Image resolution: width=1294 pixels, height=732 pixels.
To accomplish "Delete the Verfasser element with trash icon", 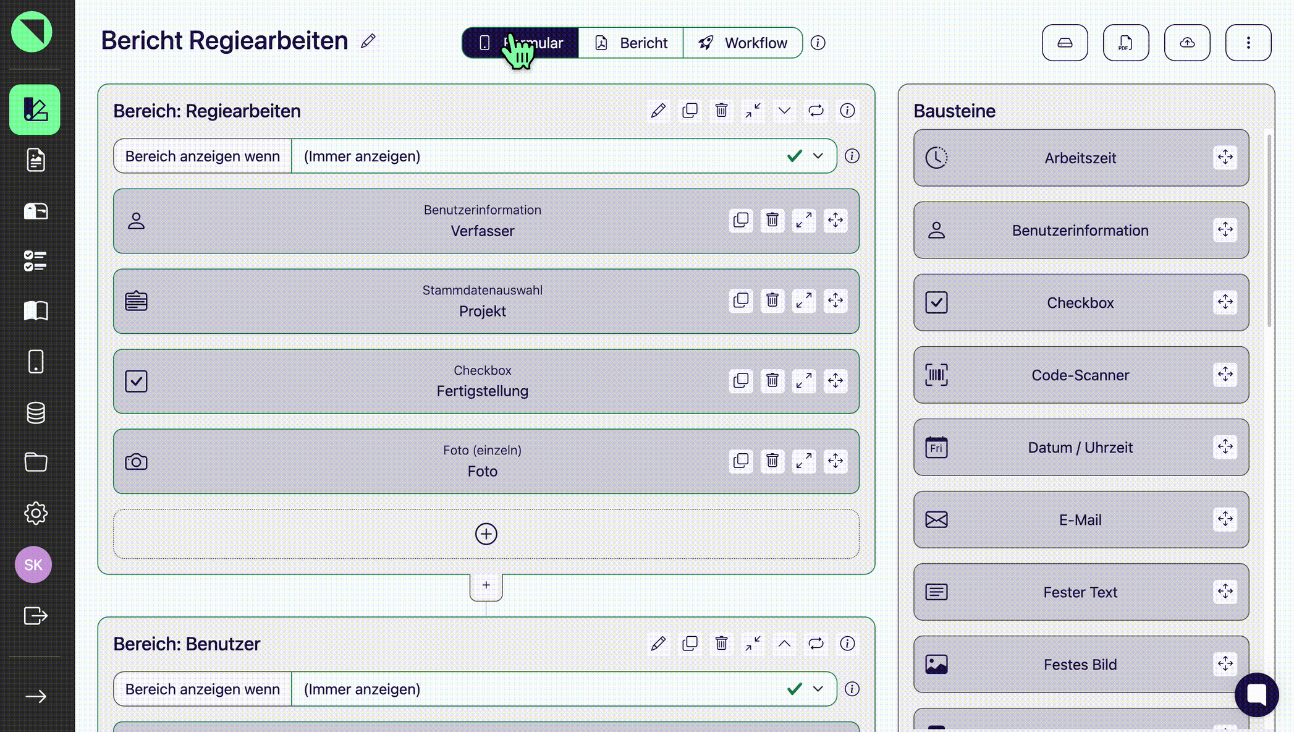I will [x=772, y=220].
